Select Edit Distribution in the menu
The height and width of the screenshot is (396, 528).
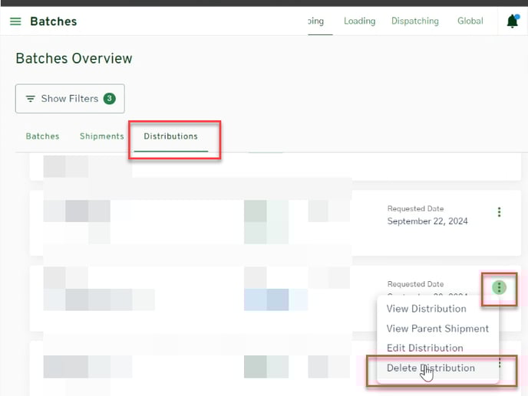424,349
